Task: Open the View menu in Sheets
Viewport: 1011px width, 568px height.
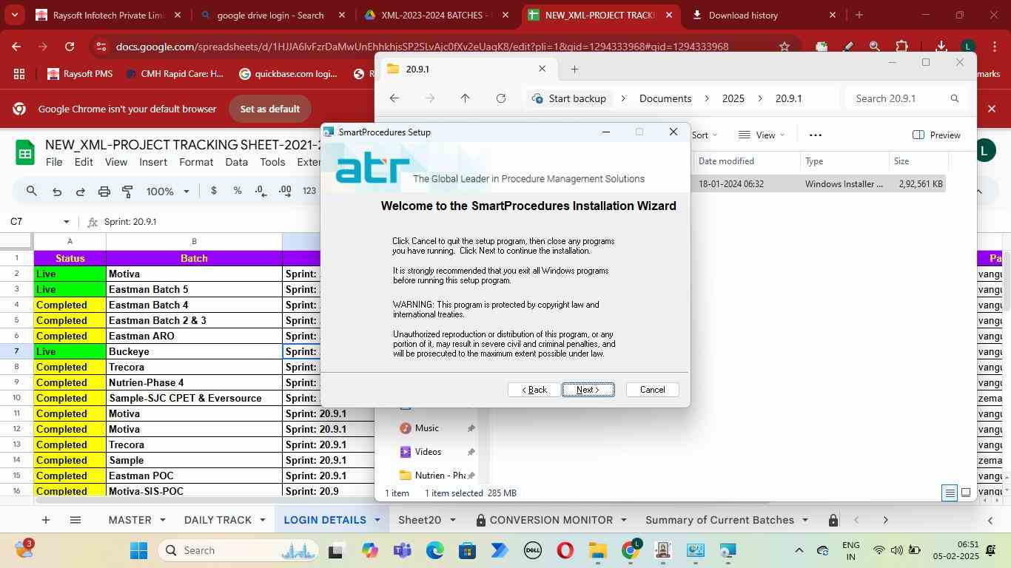Action: click(115, 162)
